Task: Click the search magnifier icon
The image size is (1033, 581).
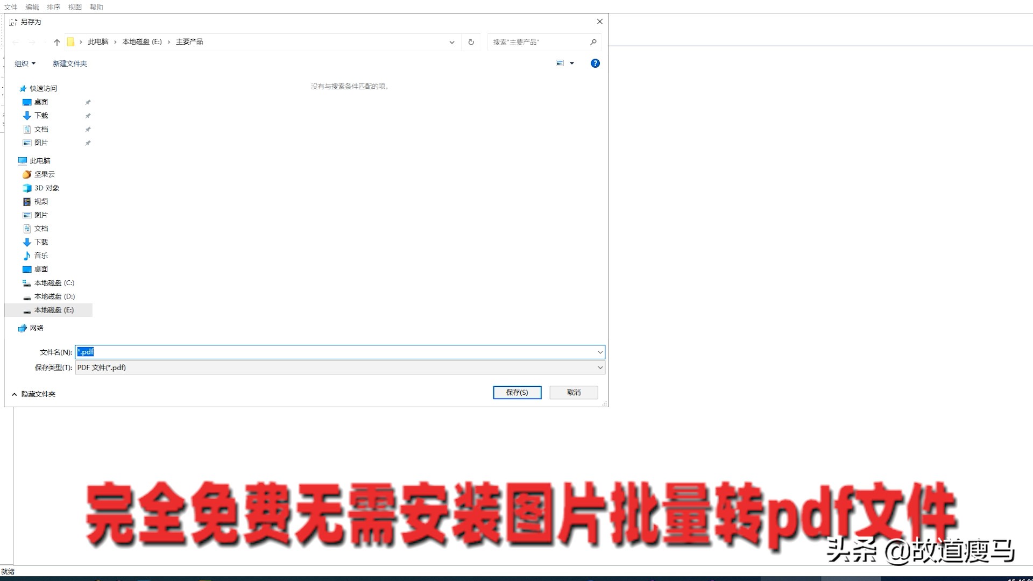Action: pos(594,42)
